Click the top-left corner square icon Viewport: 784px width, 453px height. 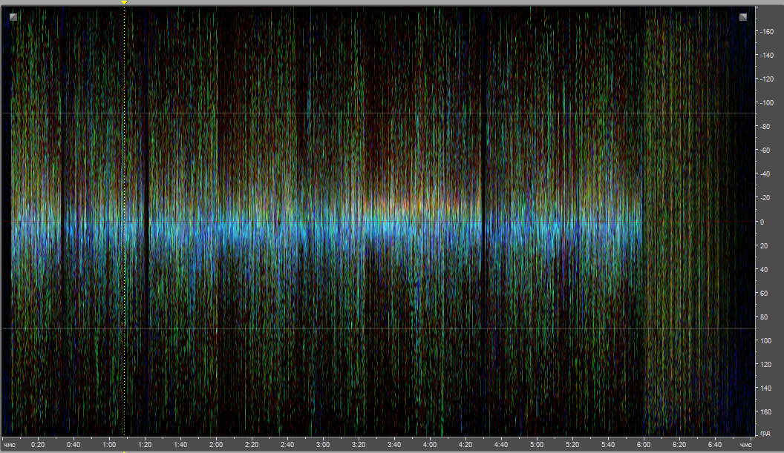click(13, 16)
